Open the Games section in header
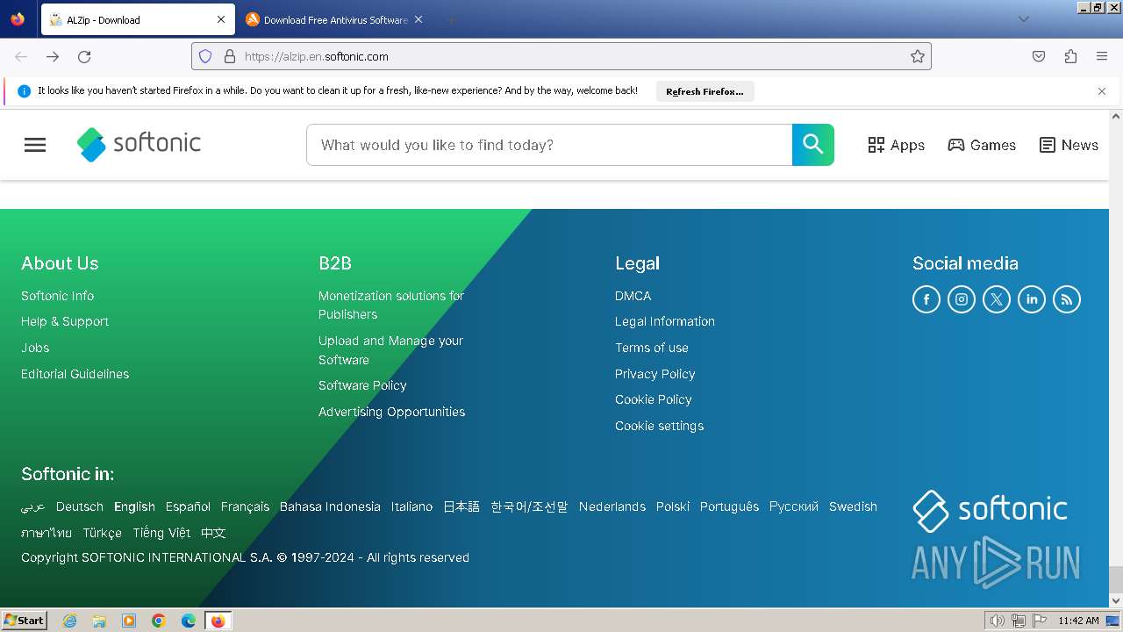The height and width of the screenshot is (632, 1123). [982, 145]
